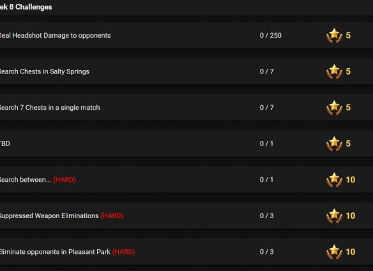Select the TBD challenge row
Image resolution: width=373 pixels, height=271 pixels.
click(187, 143)
